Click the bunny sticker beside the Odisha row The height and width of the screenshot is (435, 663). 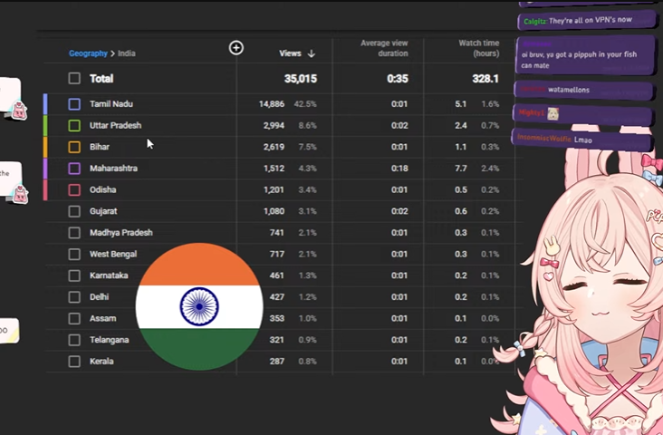coord(20,195)
